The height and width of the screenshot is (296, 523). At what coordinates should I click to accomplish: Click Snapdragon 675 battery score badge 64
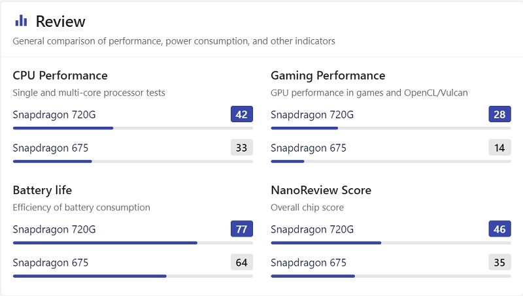click(241, 263)
